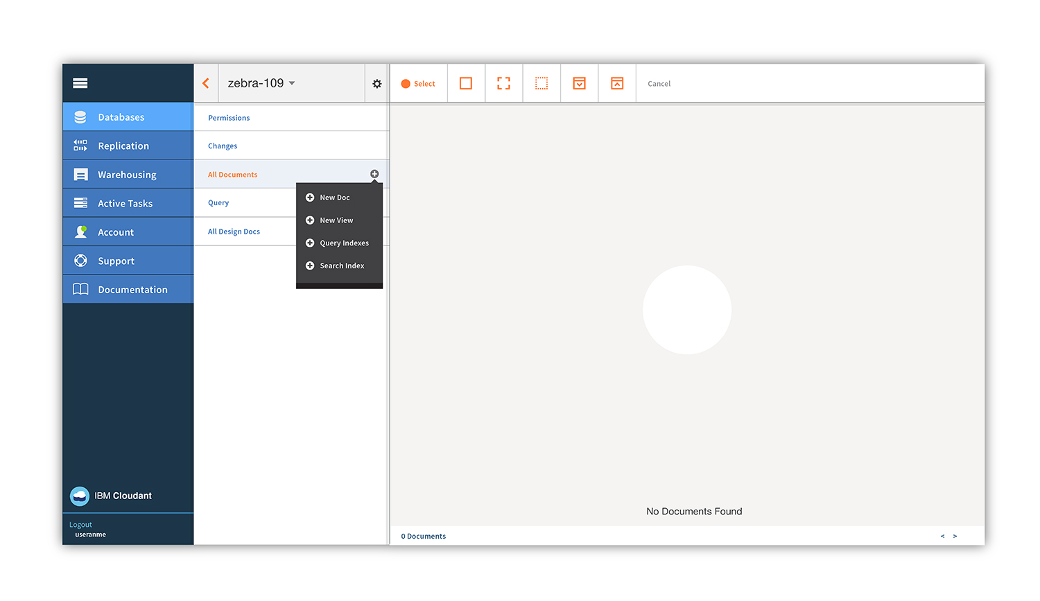Click the useranme label under Logout
The image size is (1040, 601).
point(90,534)
